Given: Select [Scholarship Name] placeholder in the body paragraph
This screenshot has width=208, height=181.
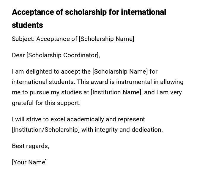Looking at the screenshot, I should tap(120, 72).
